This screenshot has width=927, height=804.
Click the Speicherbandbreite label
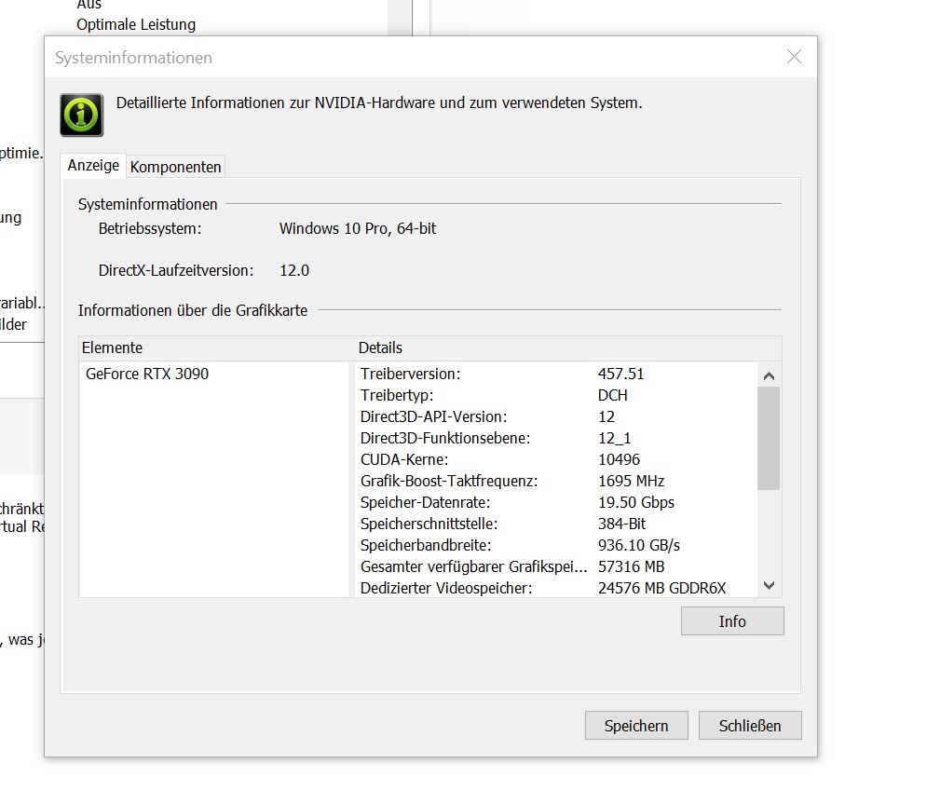[426, 545]
